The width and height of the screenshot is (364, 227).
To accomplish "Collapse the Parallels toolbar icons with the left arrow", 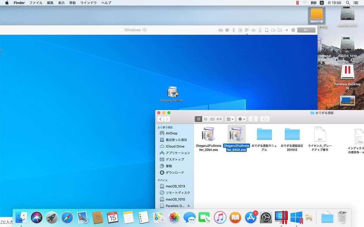I will (287, 30).
